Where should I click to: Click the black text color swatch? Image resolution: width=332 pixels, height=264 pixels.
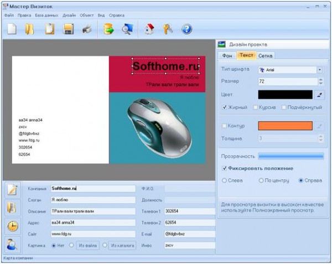coord(285,95)
